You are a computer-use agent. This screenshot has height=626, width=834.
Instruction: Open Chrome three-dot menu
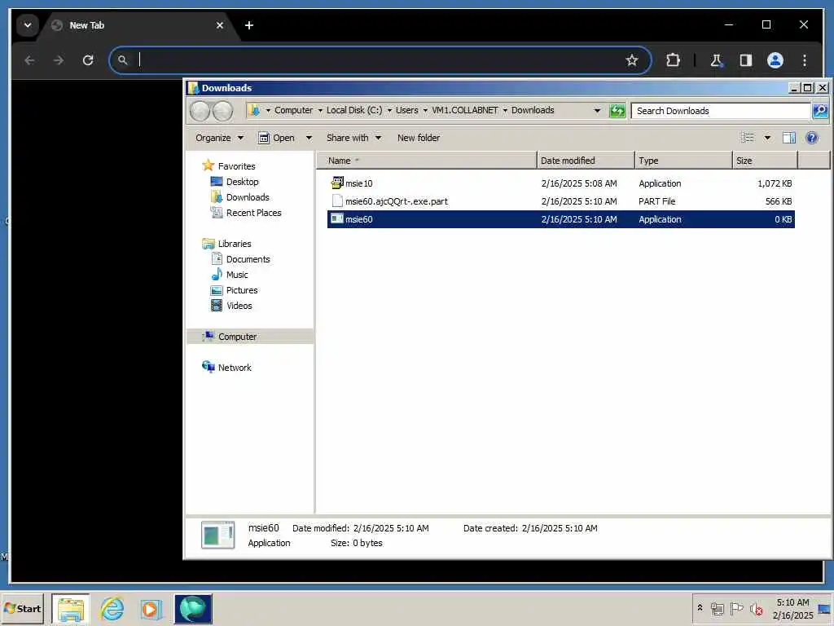(804, 60)
